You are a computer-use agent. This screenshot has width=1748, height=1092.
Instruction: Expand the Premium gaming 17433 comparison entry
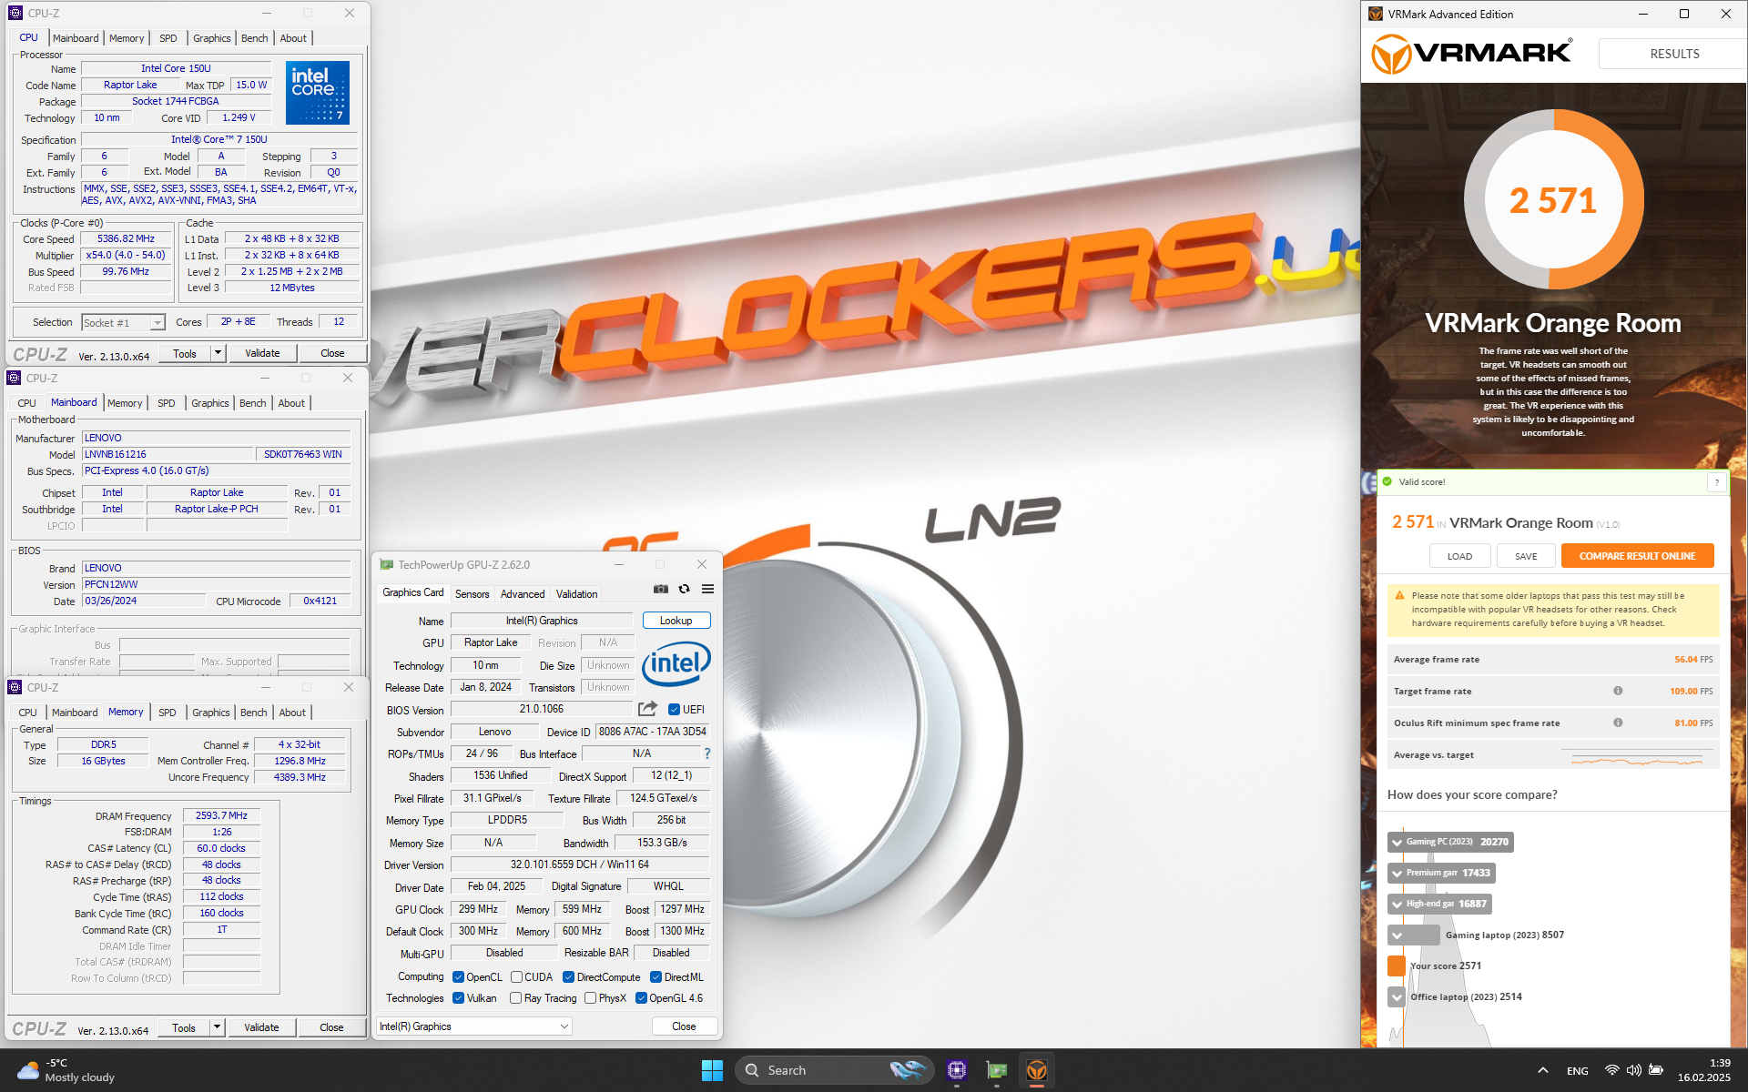[1397, 873]
